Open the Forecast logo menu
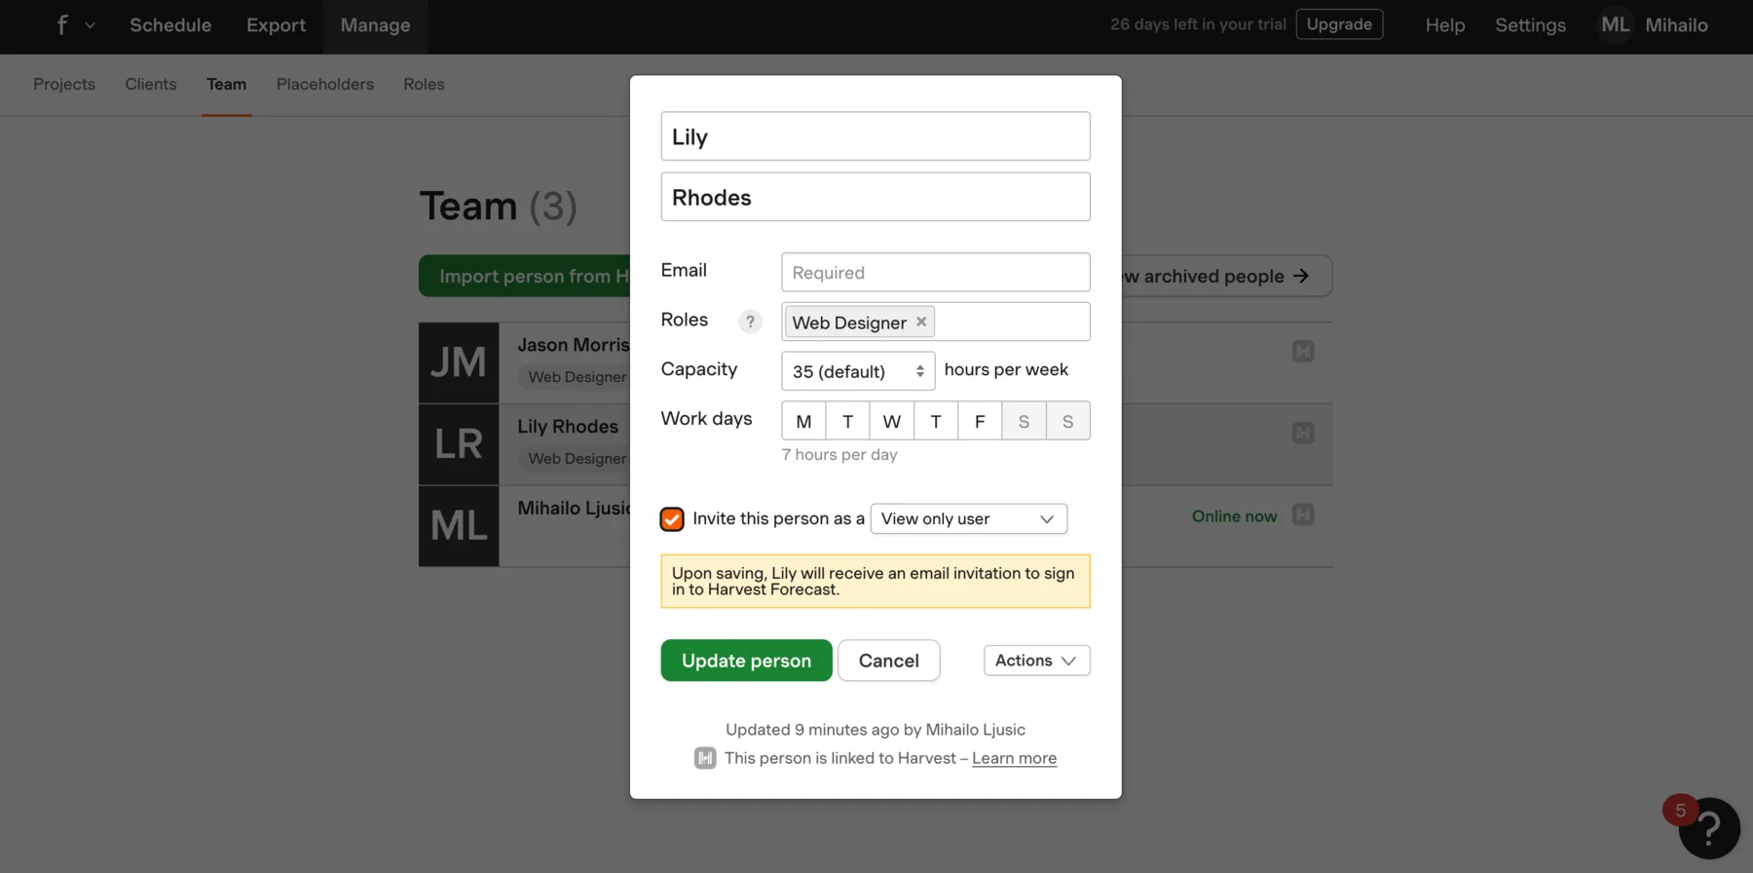 [x=74, y=25]
